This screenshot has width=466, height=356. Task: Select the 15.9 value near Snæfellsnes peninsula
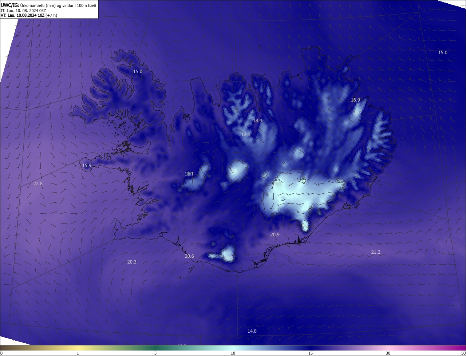[87, 166]
